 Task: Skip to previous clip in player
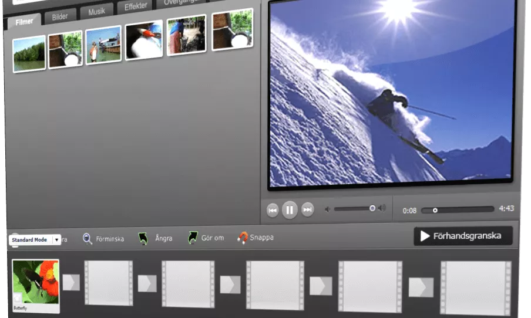[273, 210]
